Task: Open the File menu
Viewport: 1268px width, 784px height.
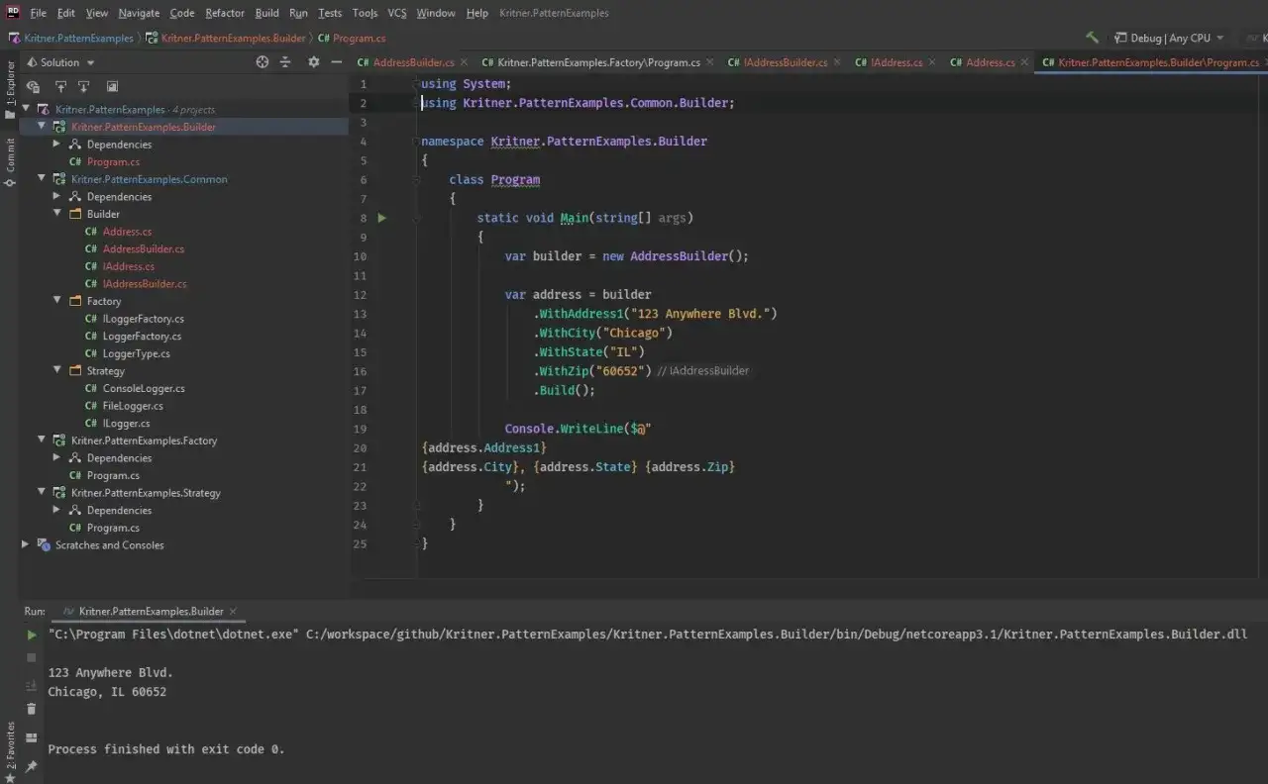Action: tap(39, 13)
